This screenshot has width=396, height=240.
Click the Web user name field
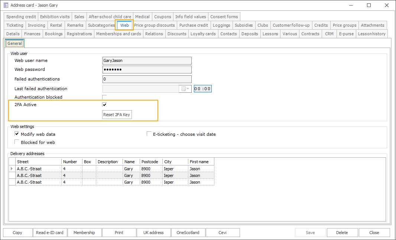(147, 60)
